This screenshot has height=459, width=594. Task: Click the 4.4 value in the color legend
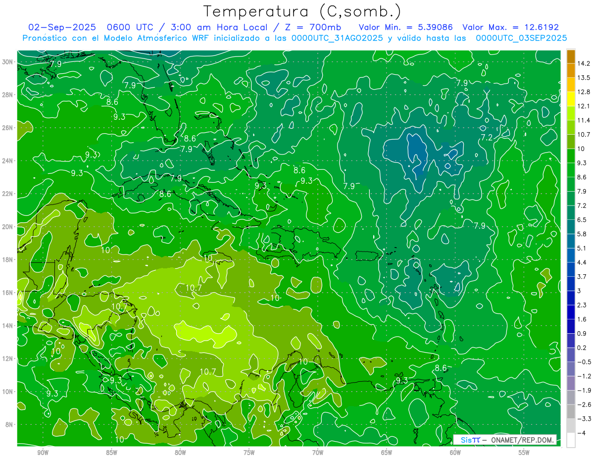(583, 262)
